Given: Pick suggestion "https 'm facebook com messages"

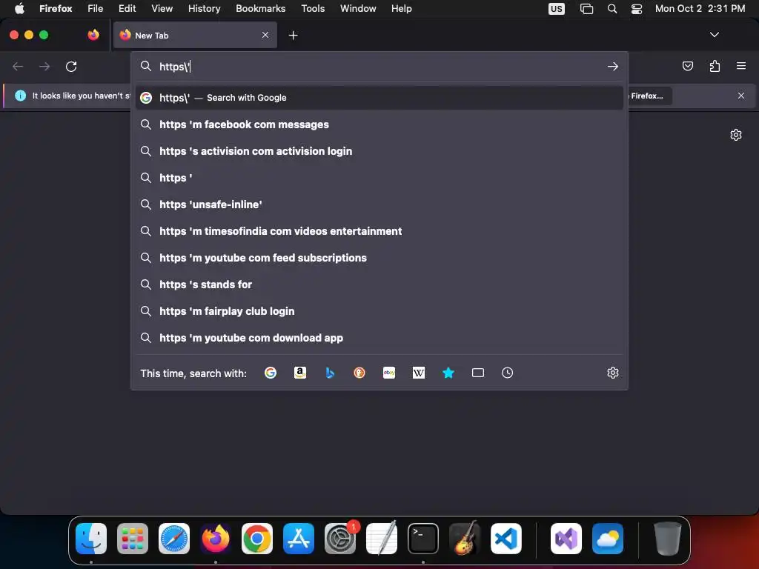Looking at the screenshot, I should pyautogui.click(x=379, y=124).
